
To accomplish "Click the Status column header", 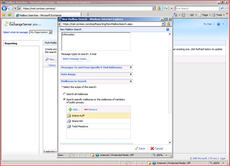I will (x=52, y=65).
